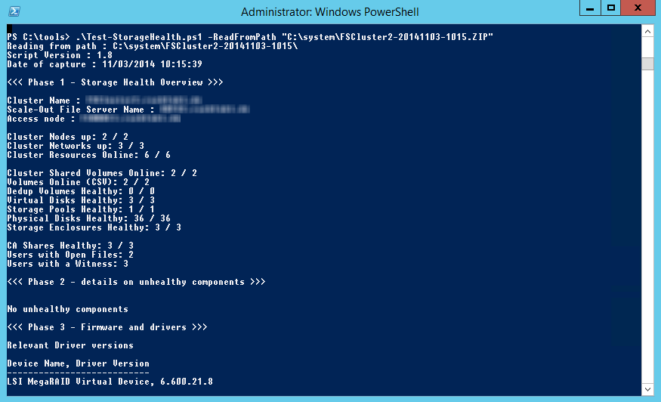Click the scrollbar up arrow
This screenshot has height=402, width=661.
[x=648, y=31]
